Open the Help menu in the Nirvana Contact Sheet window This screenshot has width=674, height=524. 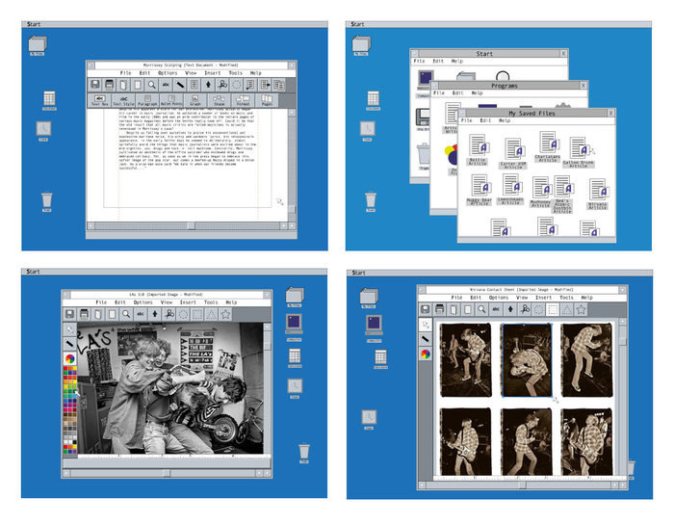point(586,298)
